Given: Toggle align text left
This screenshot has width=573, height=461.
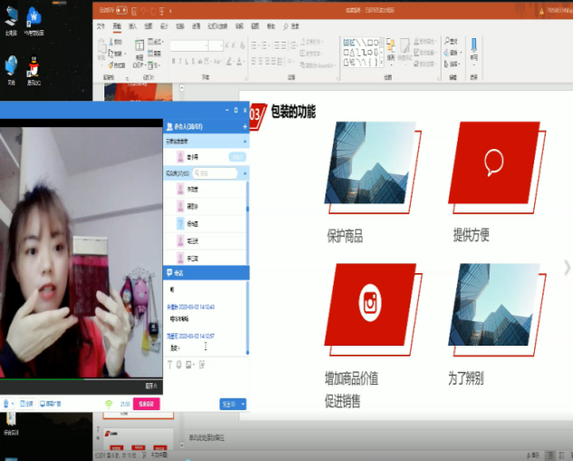Looking at the screenshot, I should (x=254, y=61).
